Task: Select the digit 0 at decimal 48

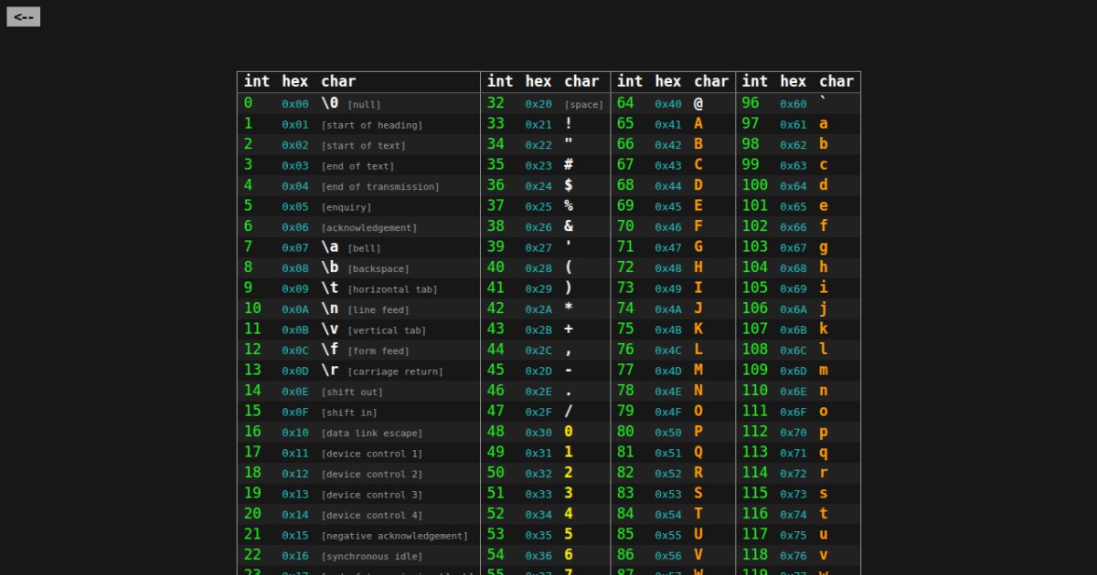Action: coord(568,432)
